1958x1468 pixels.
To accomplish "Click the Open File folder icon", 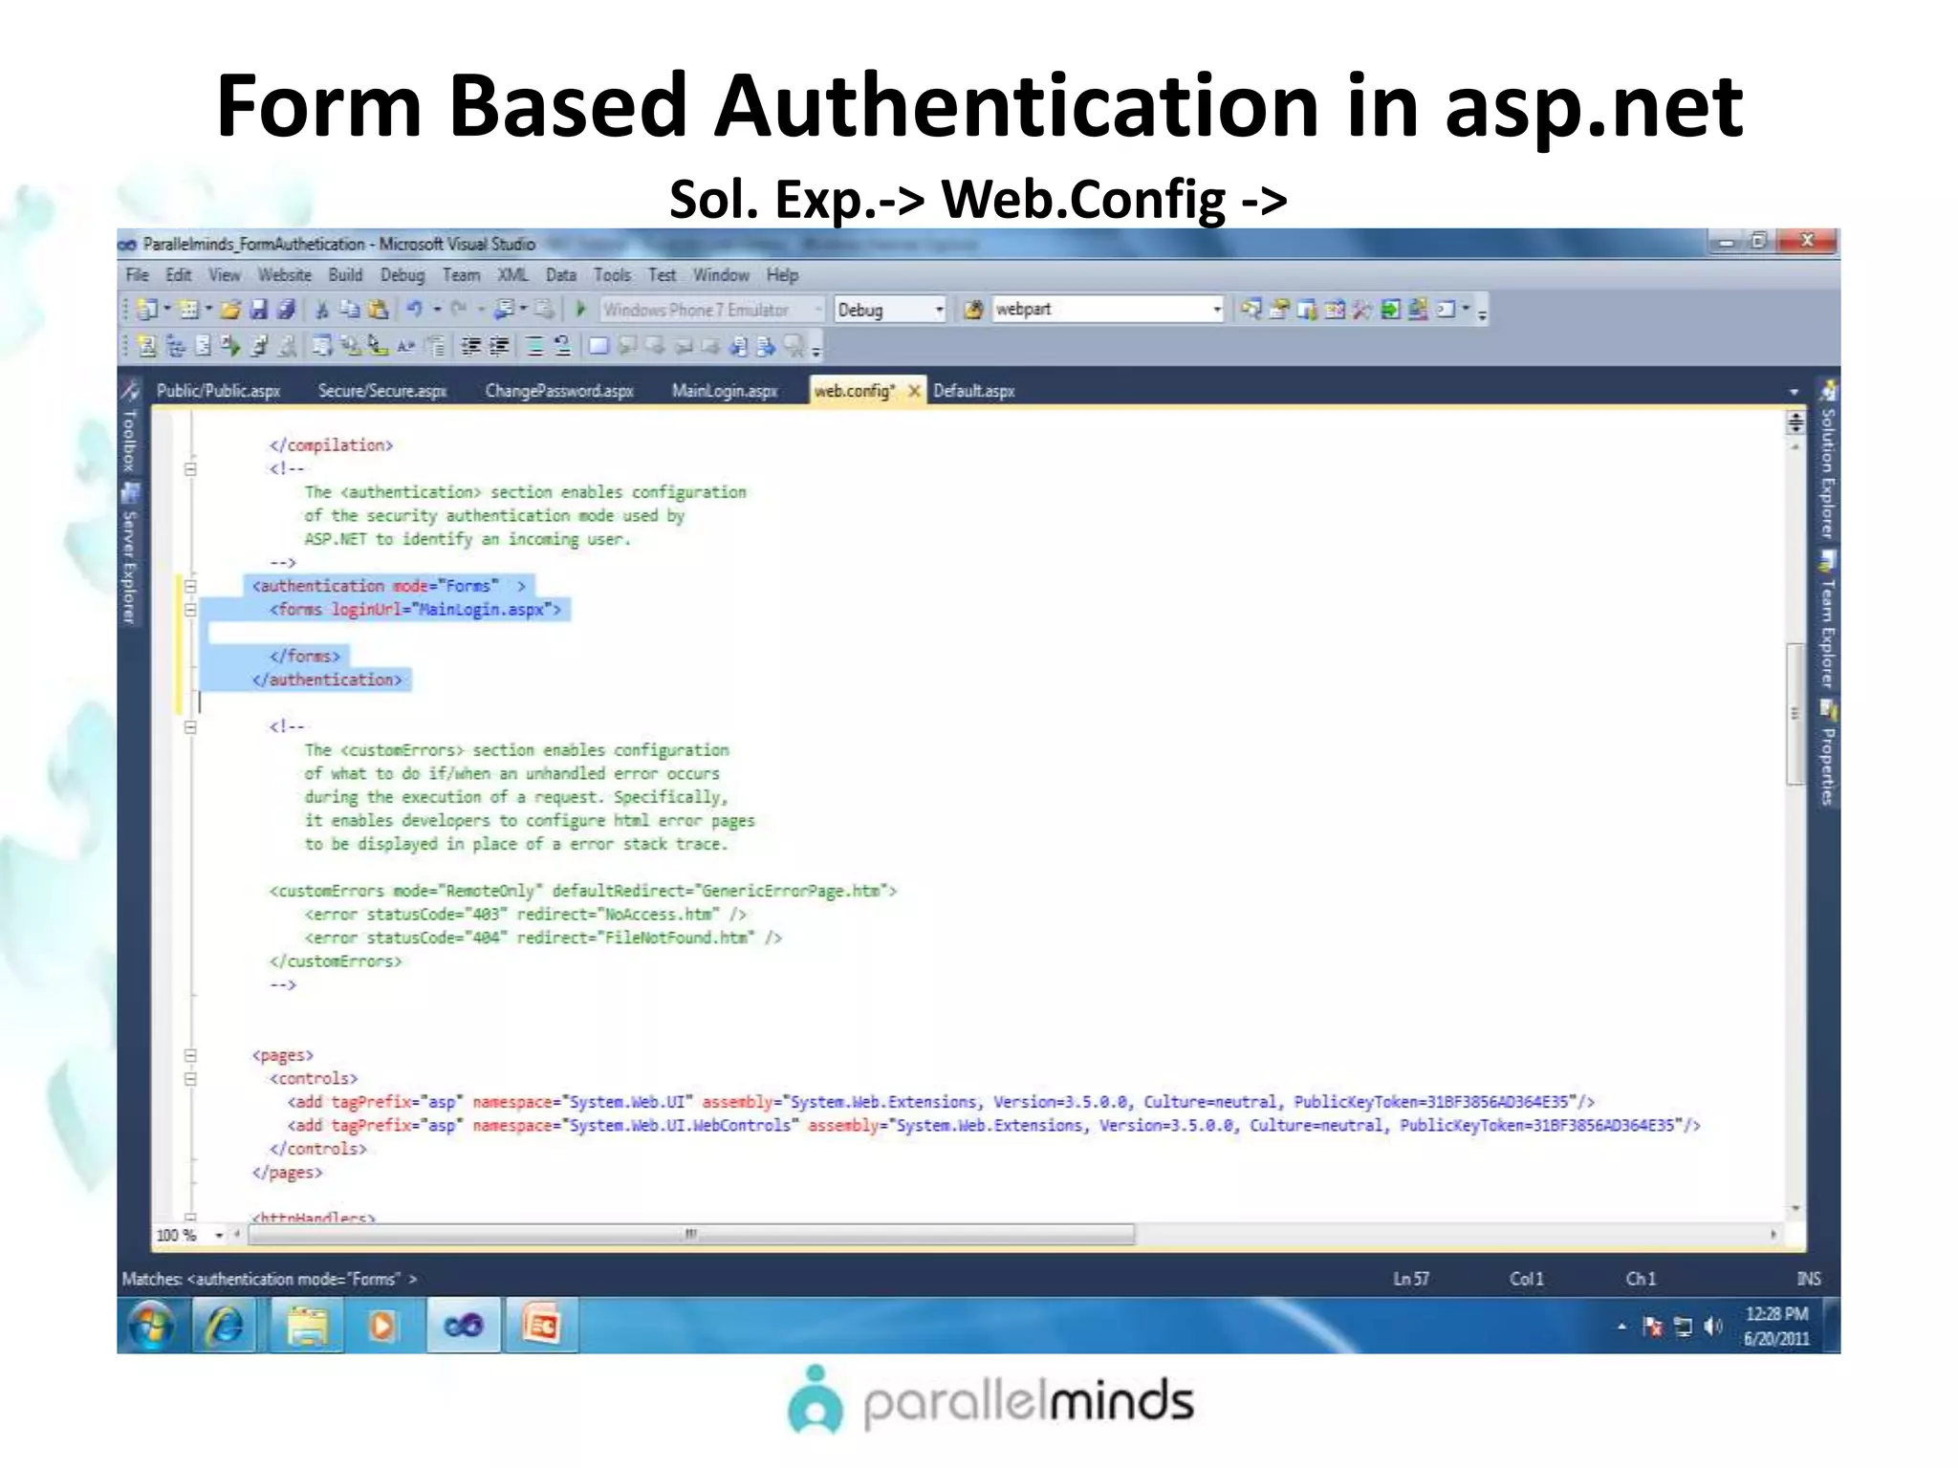I will [230, 310].
